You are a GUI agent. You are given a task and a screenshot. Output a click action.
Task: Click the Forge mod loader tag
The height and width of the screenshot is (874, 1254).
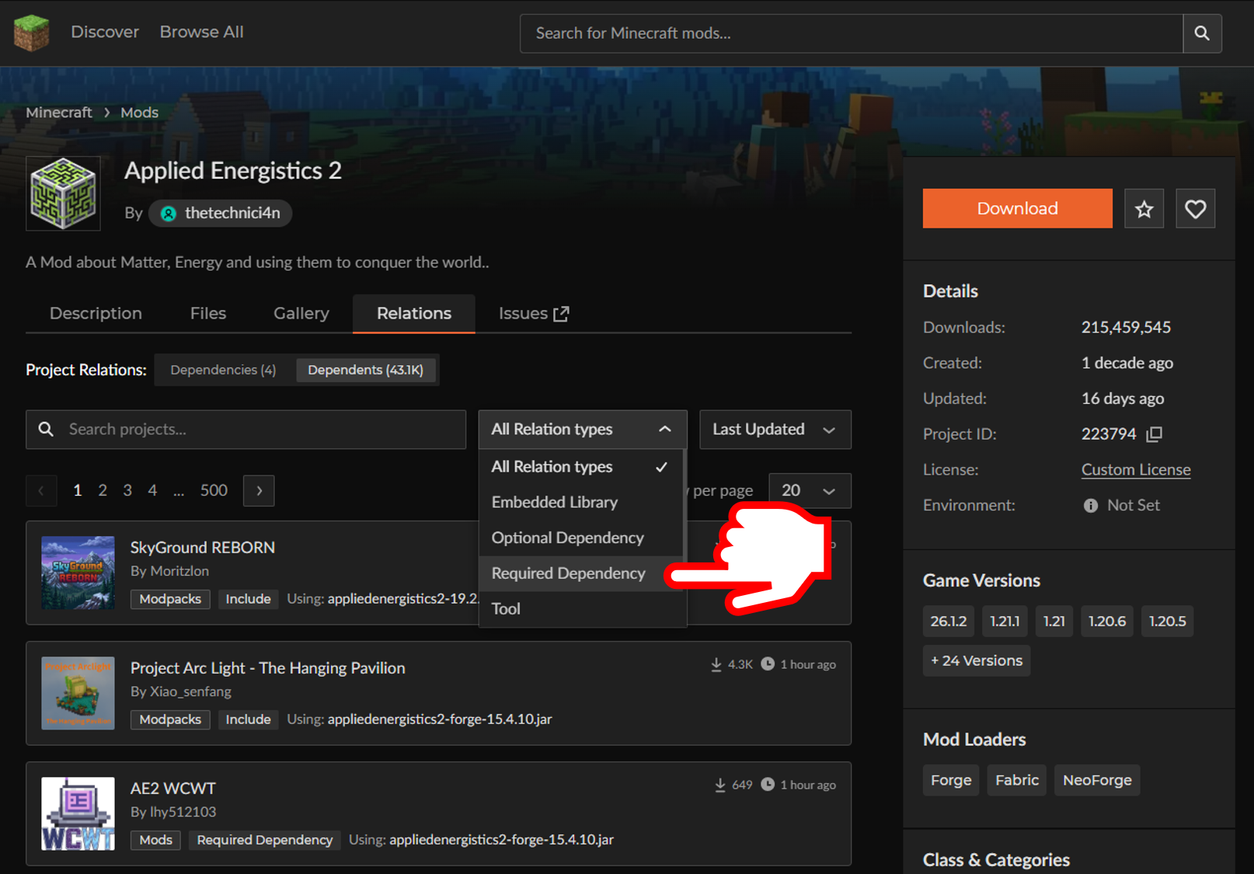click(x=951, y=781)
